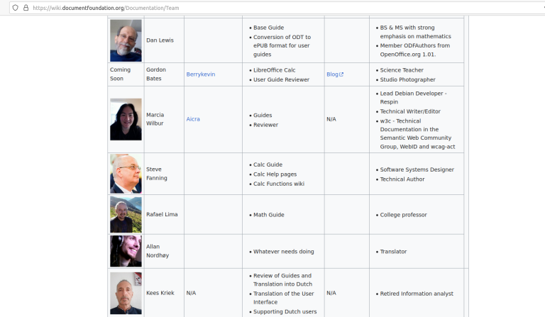This screenshot has width=545, height=317.
Task: Click the Coming Soon placeholder text
Action: click(x=120, y=74)
